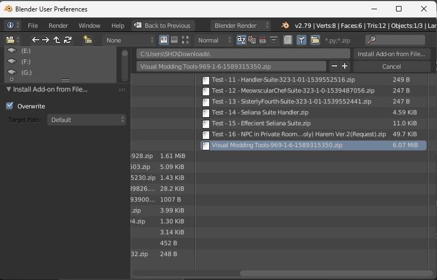Open the Help menu
Image resolution: width=437 pixels, height=280 pixels.
pos(118,26)
